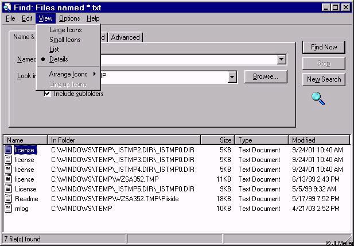This screenshot has width=354, height=246.
Task: Click the text file icon beside Readme
Action: [x=9, y=199]
